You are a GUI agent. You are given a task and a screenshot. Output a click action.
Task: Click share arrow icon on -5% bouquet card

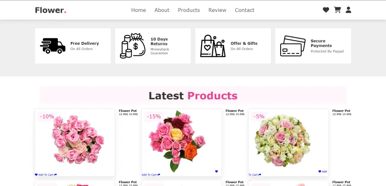coord(260,175)
